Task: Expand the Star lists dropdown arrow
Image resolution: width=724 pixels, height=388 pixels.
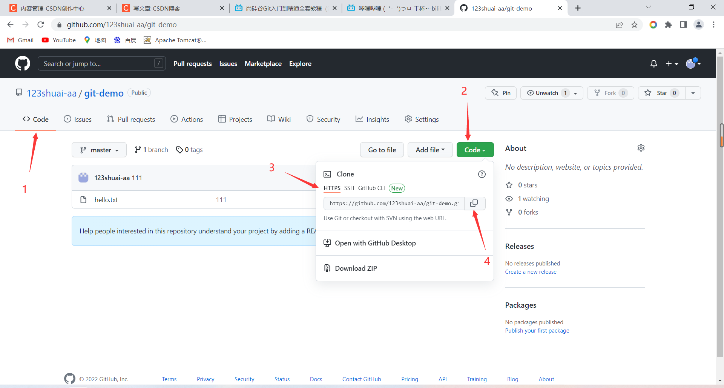Action: [x=693, y=93]
